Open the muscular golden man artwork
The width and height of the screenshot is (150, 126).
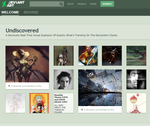pyautogui.click(x=88, y=56)
